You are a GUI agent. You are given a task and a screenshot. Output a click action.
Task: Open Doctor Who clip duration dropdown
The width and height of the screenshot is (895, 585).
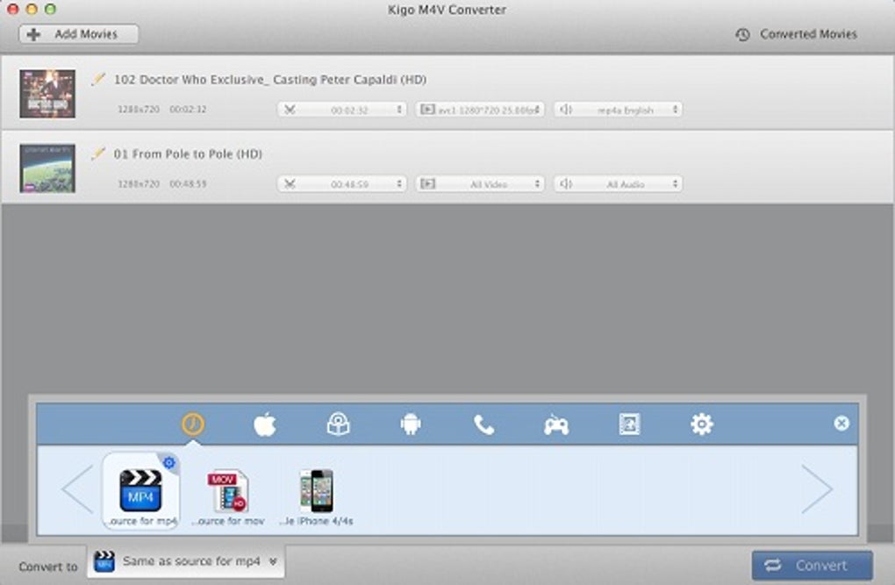pyautogui.click(x=342, y=110)
